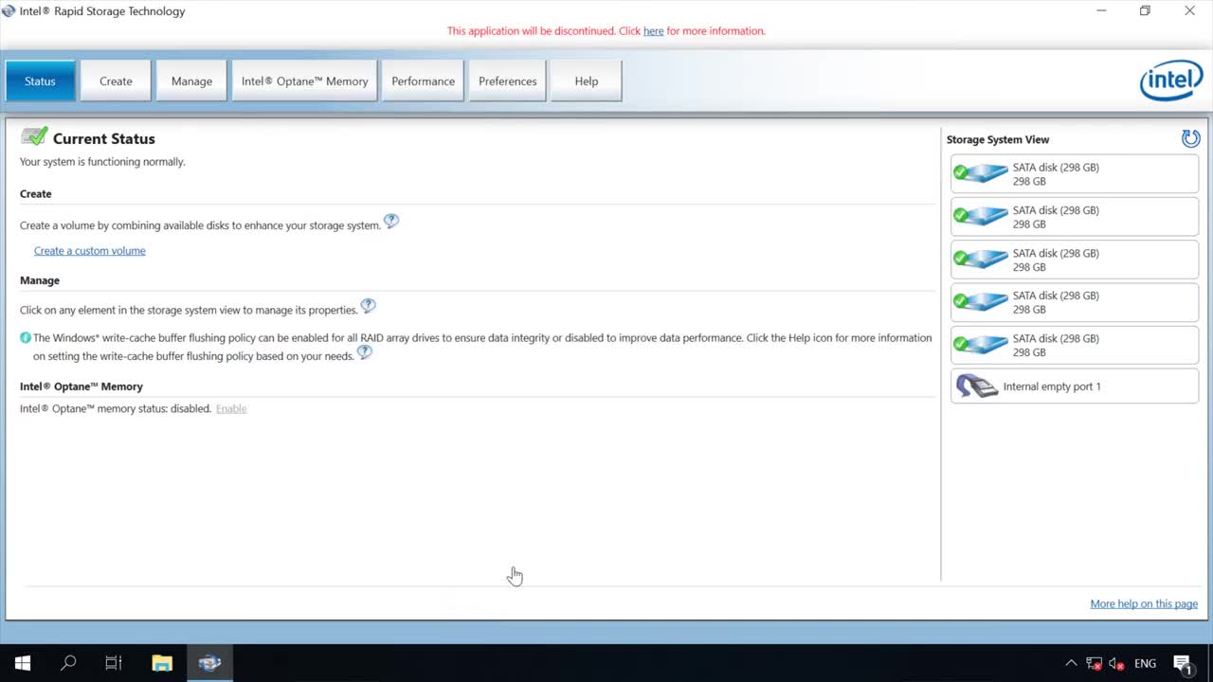This screenshot has width=1213, height=682.
Task: Click the 'here' discontinuation info link
Action: click(654, 31)
